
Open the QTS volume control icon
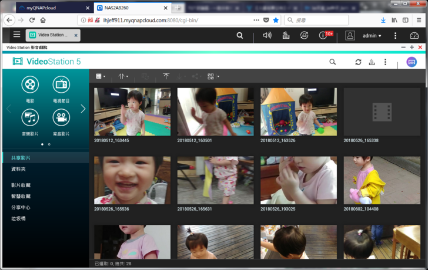pos(267,35)
